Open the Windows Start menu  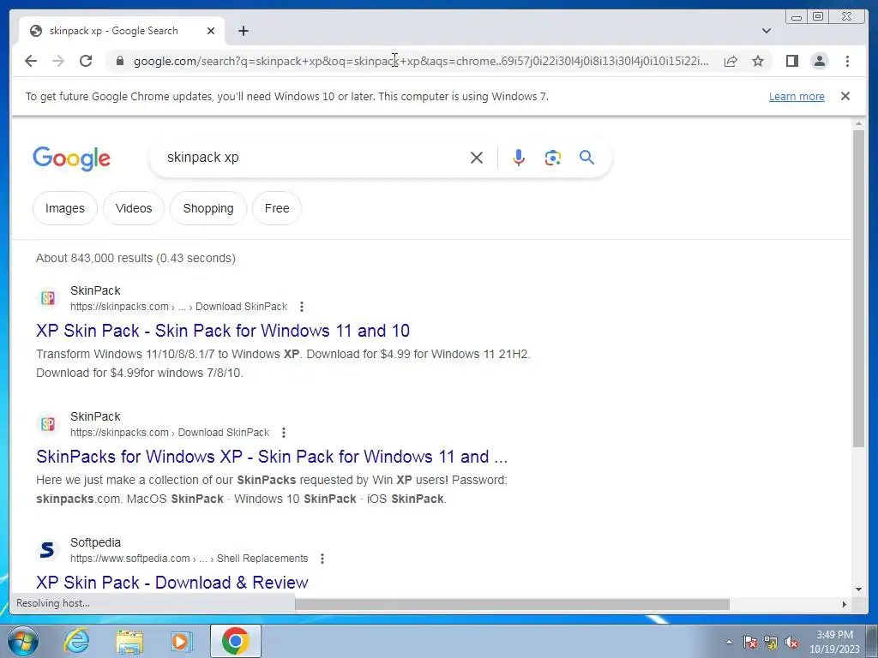(x=23, y=641)
